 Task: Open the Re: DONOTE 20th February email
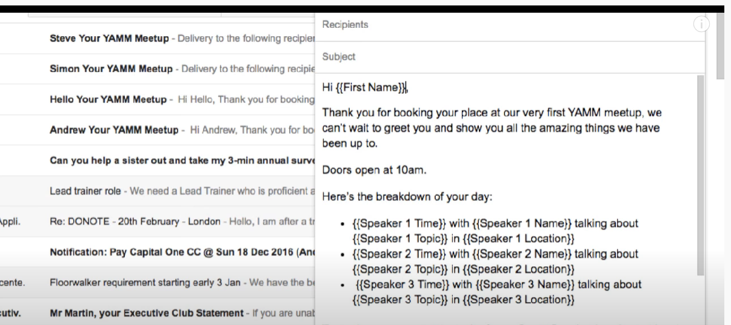point(182,222)
